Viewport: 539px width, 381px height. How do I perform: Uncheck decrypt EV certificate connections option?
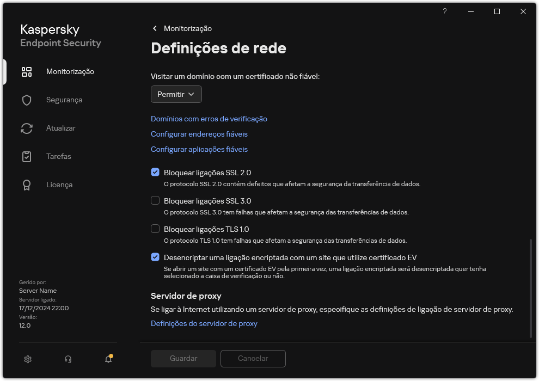tap(155, 257)
